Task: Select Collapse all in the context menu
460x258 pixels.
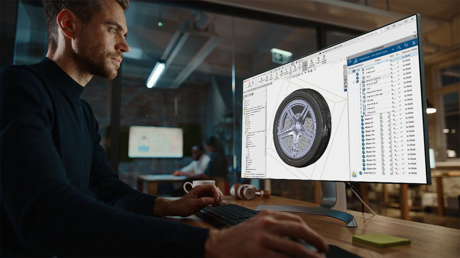Action: [x=371, y=73]
